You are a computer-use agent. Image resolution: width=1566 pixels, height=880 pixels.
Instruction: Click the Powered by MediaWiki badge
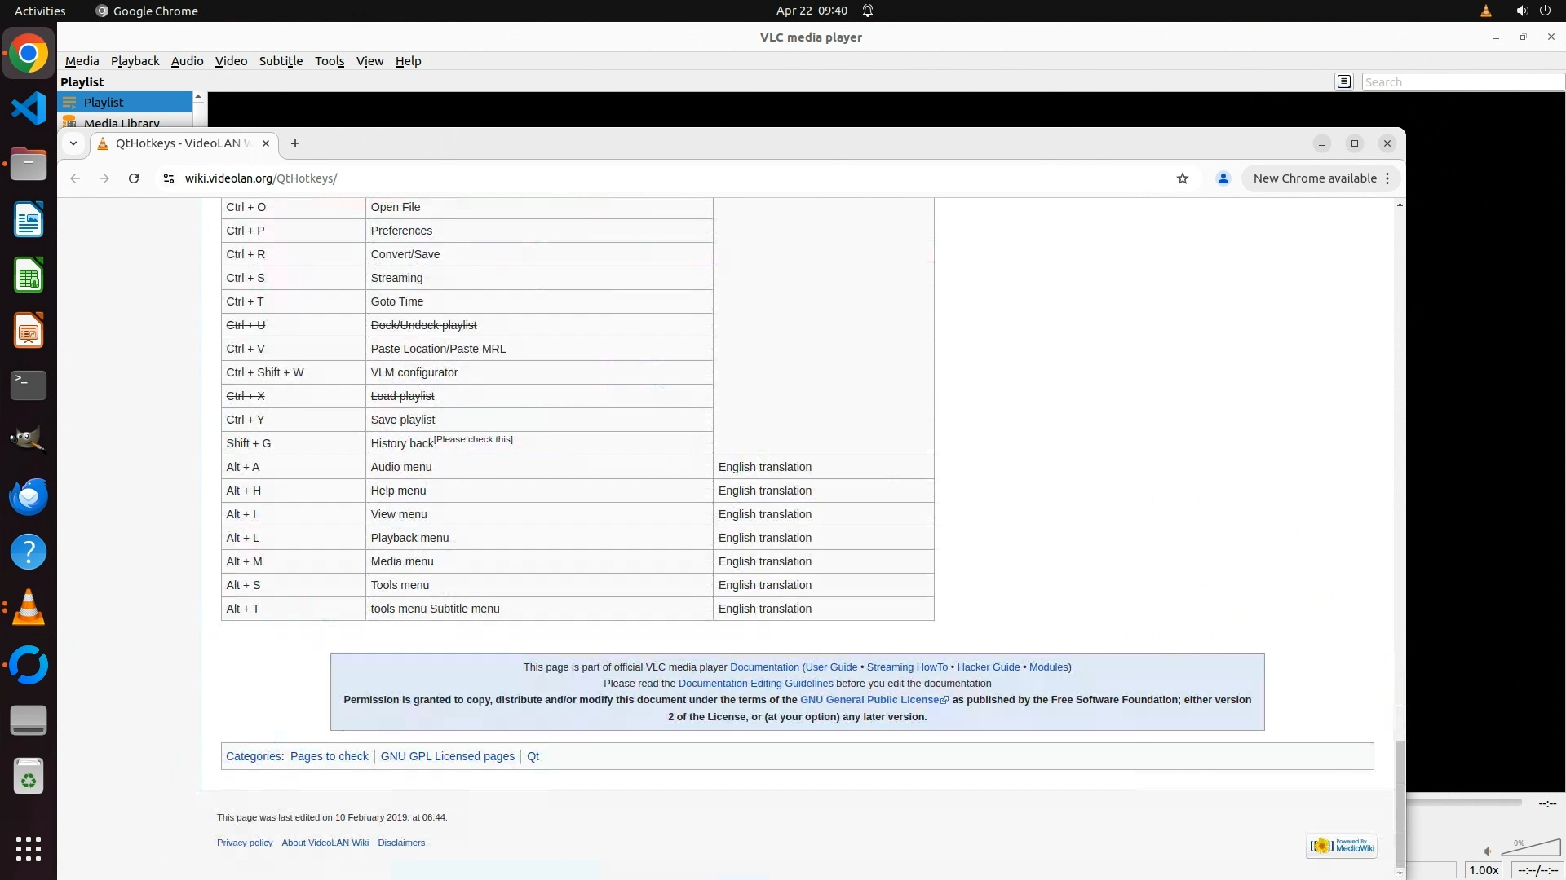(x=1342, y=846)
